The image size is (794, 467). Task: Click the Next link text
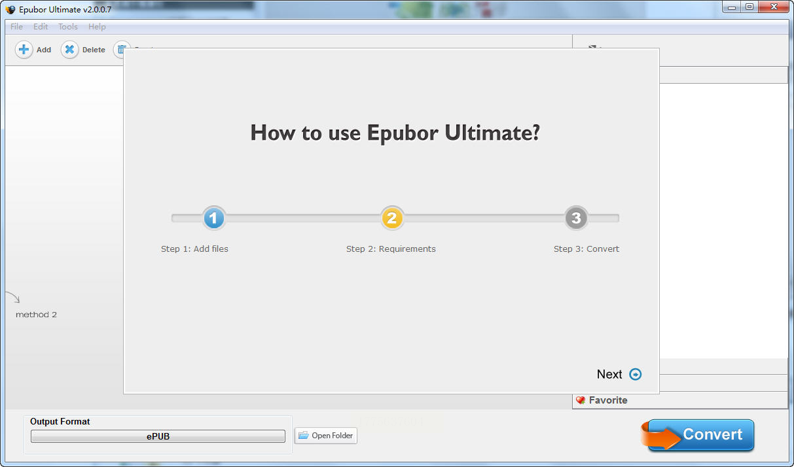point(609,374)
